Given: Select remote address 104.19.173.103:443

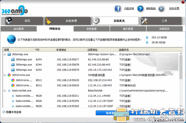Looking at the screenshot, I should (100, 70).
